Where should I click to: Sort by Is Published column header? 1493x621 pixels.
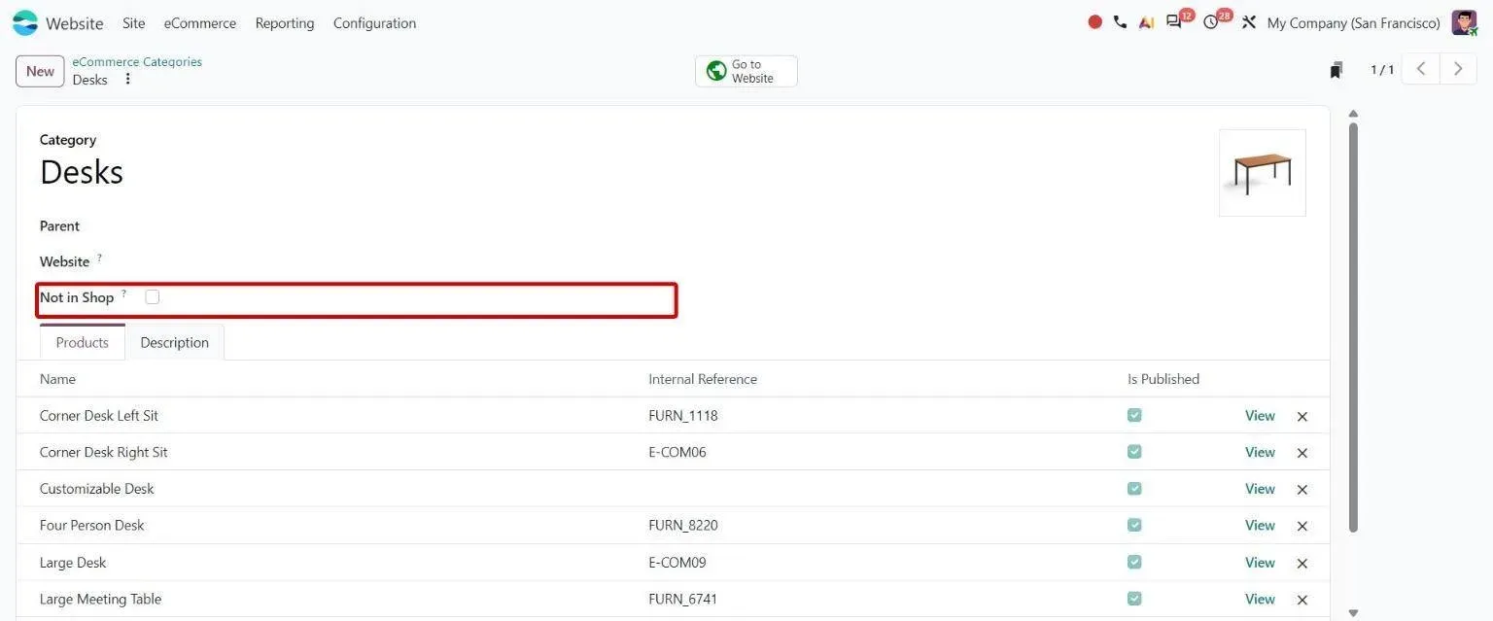click(x=1163, y=379)
